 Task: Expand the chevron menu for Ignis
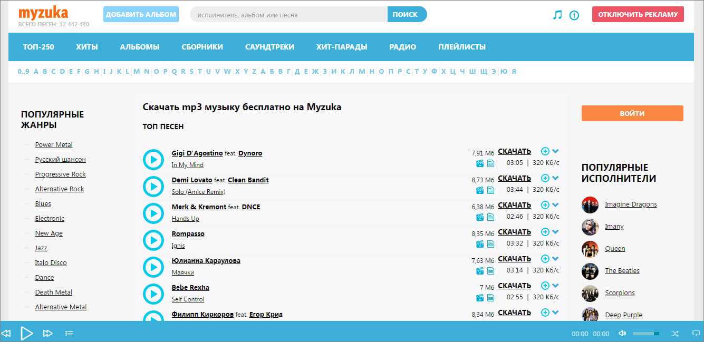coord(555,232)
